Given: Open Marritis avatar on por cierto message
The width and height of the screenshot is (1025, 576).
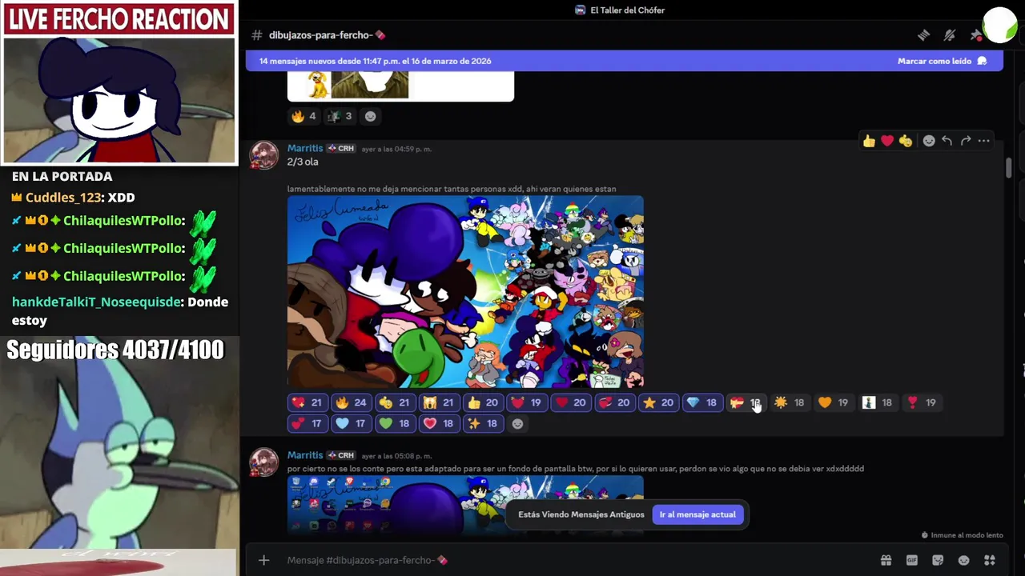Looking at the screenshot, I should (x=264, y=462).
